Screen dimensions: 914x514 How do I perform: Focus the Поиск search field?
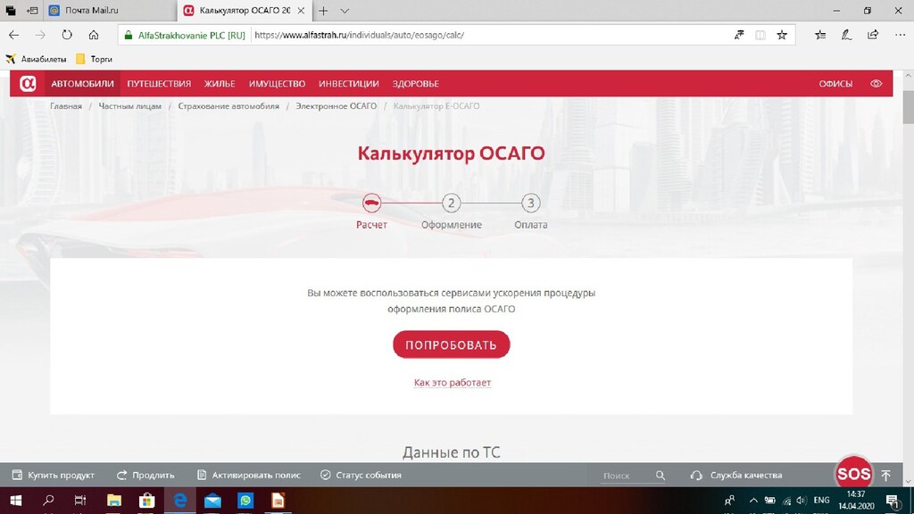click(x=627, y=476)
